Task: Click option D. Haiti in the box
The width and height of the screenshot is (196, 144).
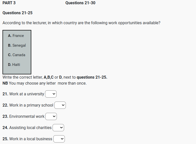Action: [x=14, y=65]
